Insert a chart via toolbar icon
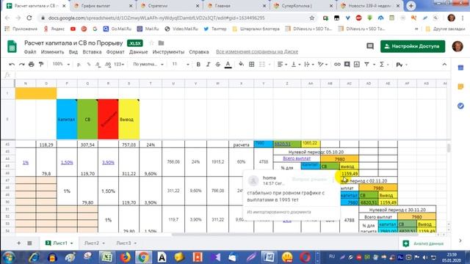470x264 pixels. pos(357,65)
